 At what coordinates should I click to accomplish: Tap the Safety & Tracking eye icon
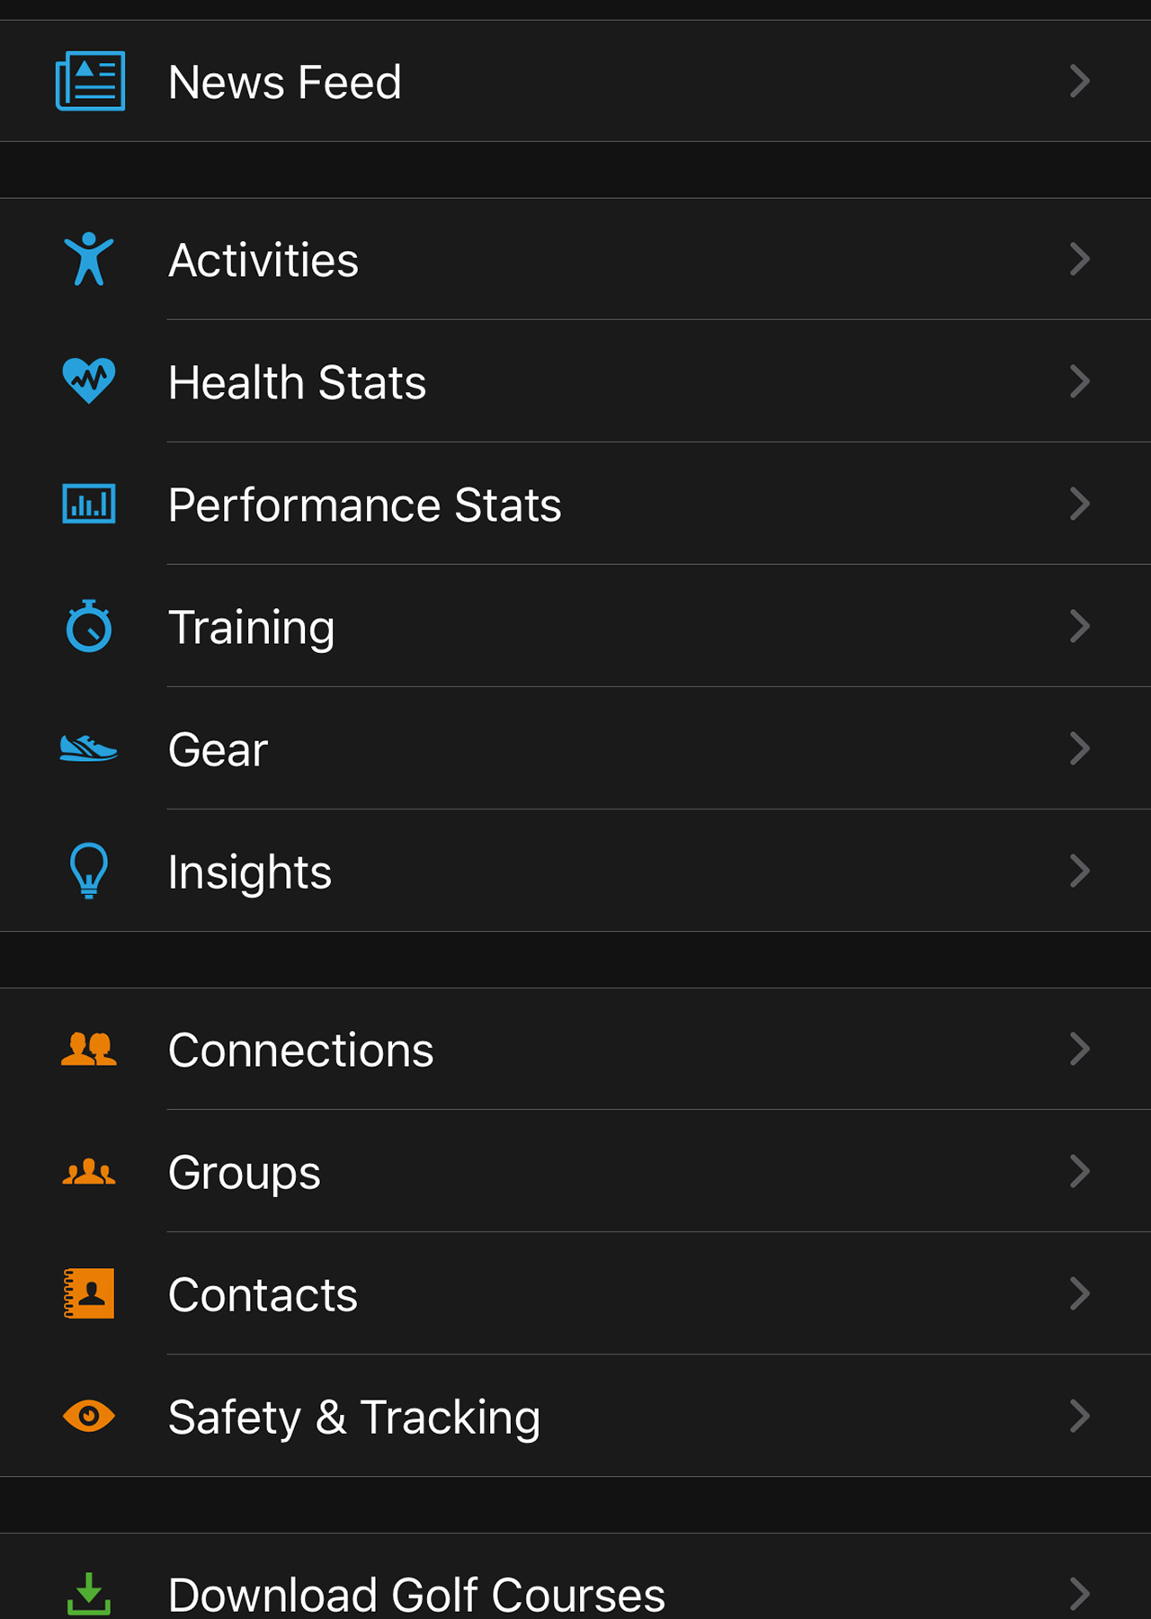(89, 1416)
